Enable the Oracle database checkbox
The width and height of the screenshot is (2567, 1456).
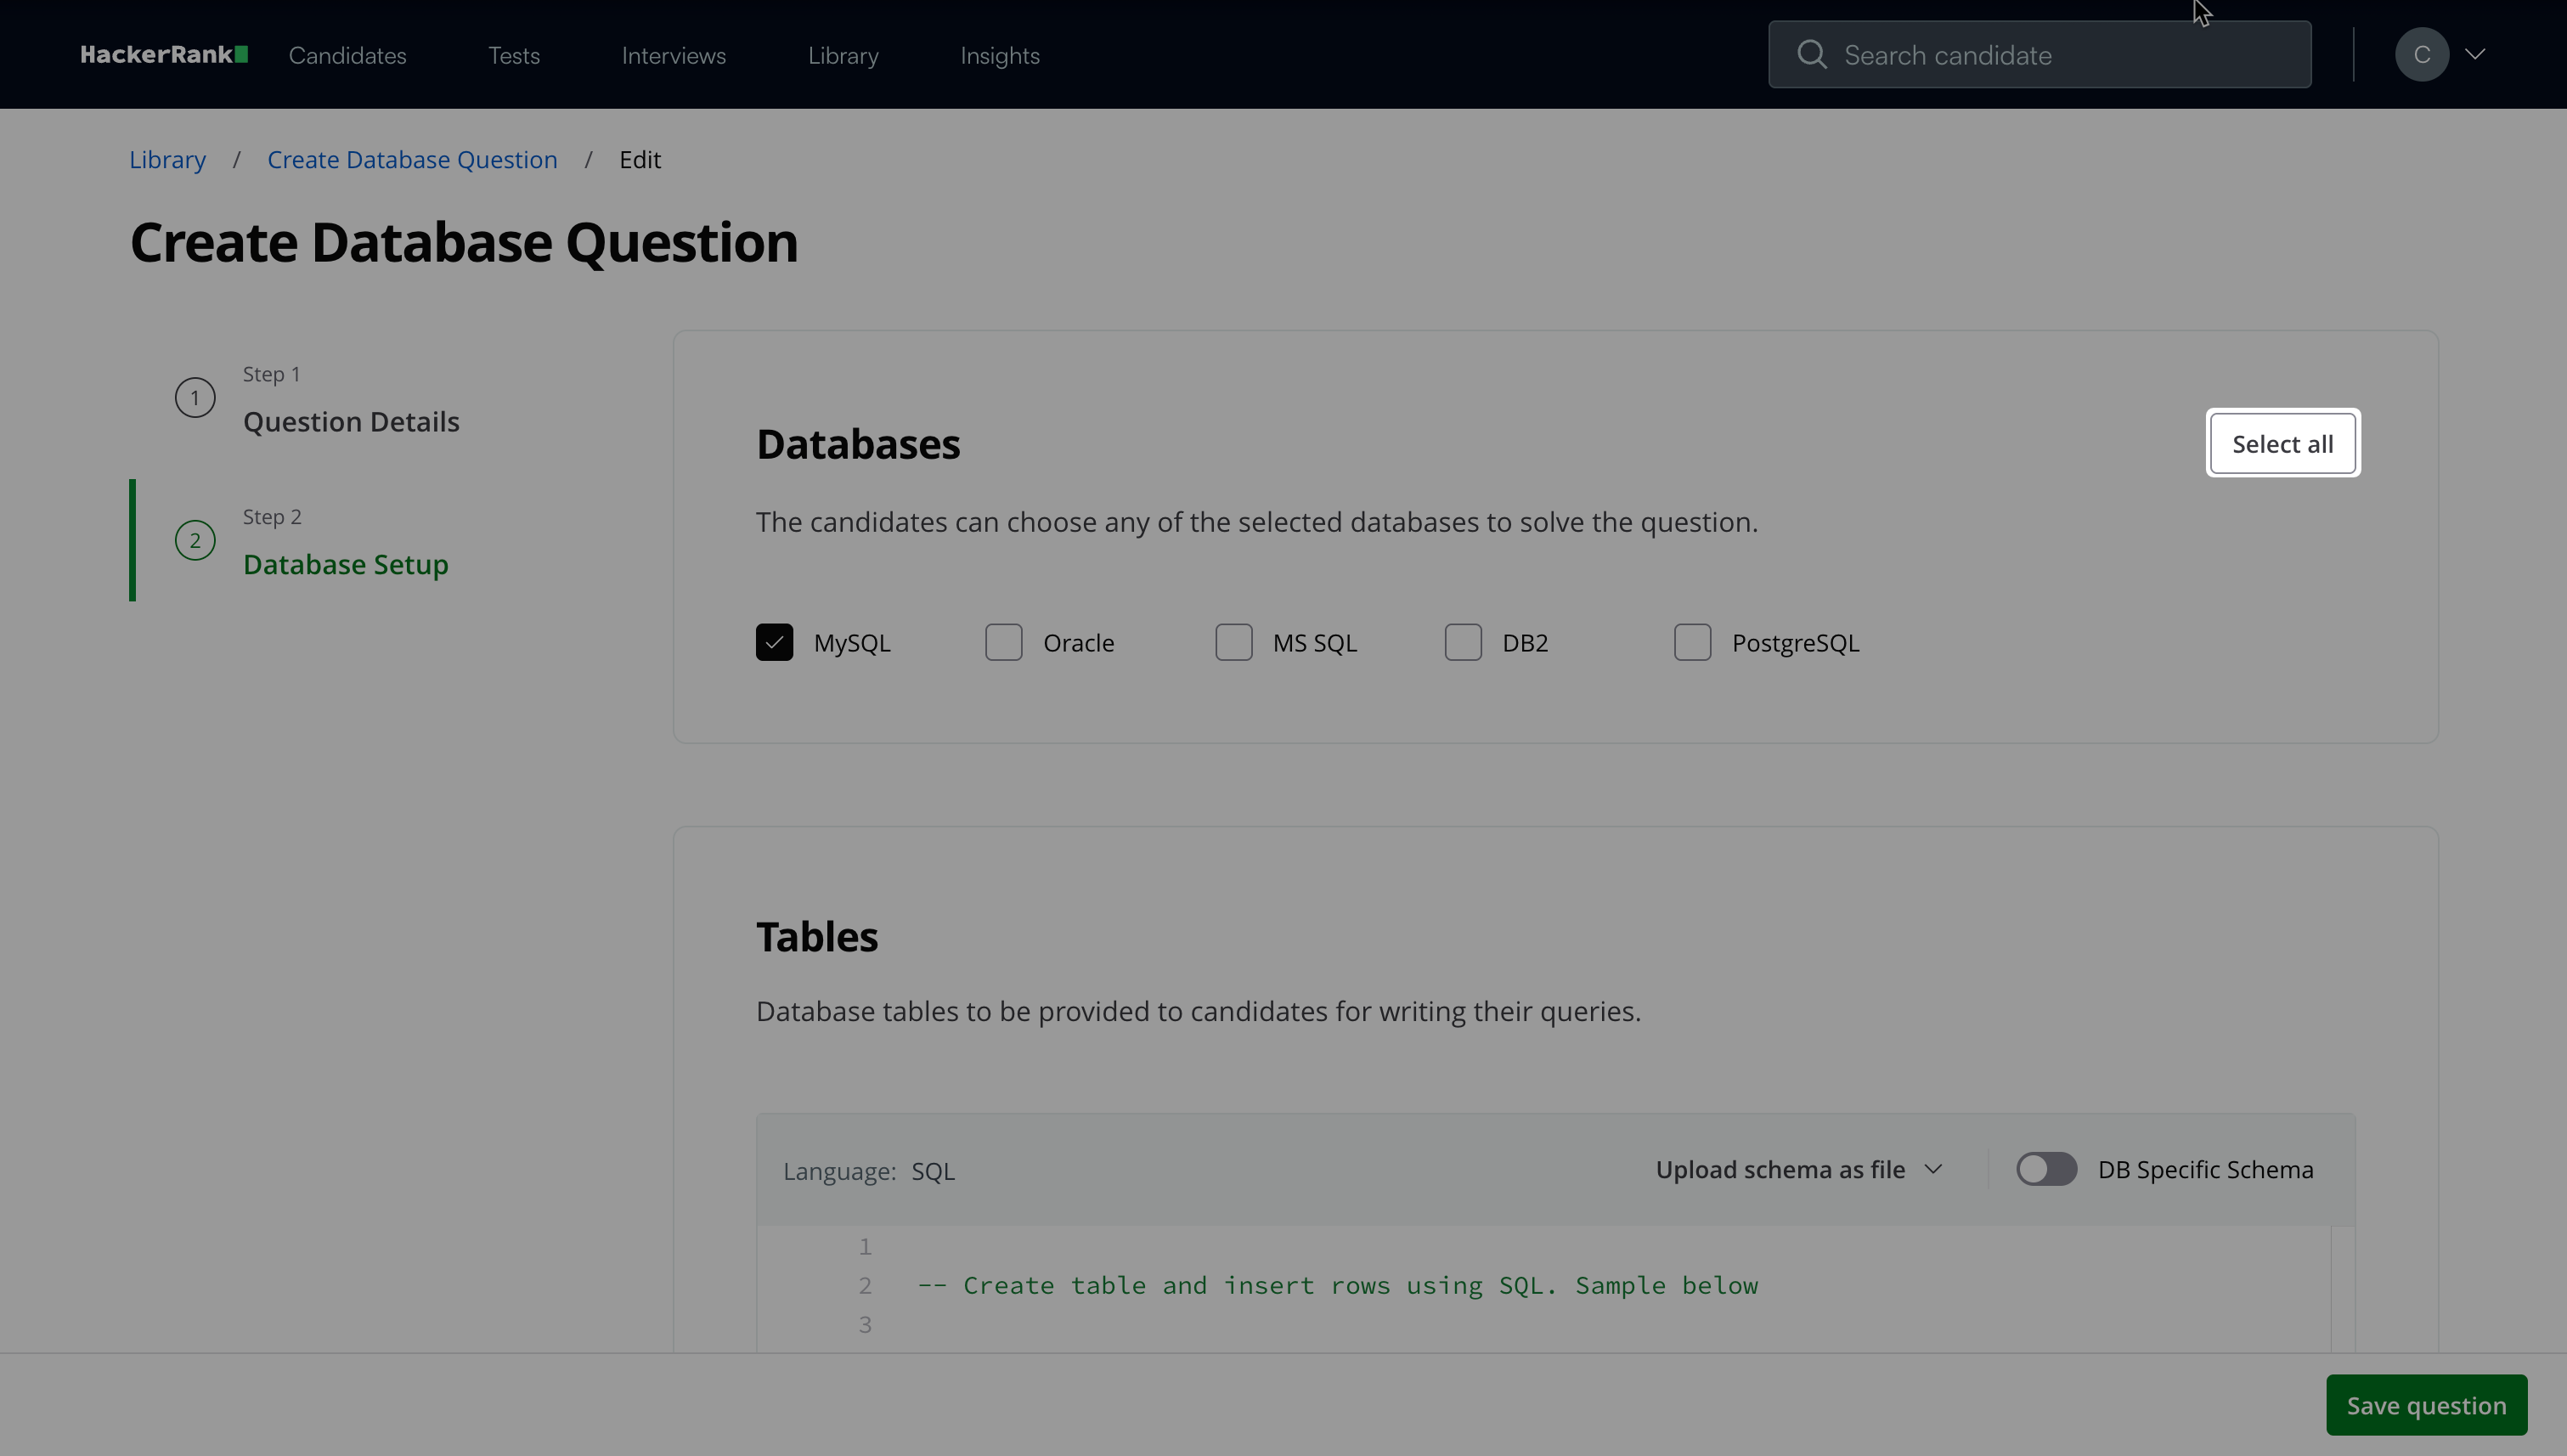(1003, 642)
